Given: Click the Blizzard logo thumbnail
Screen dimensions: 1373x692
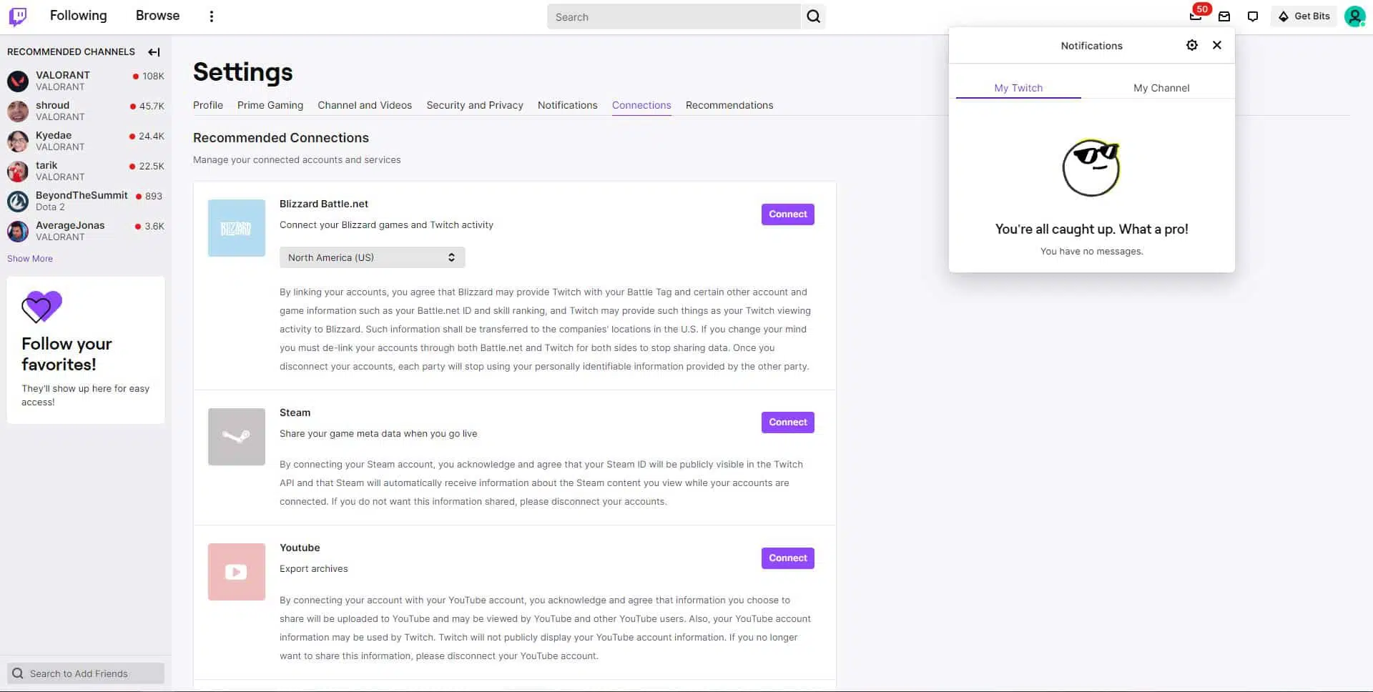Looking at the screenshot, I should pyautogui.click(x=237, y=228).
